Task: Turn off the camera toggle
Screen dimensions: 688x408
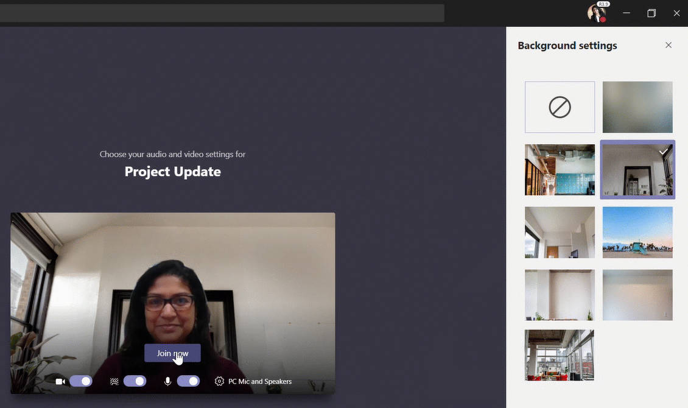Action: 81,381
